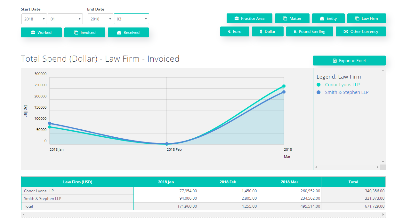The height and width of the screenshot is (222, 403).
Task: Switch grouping to Matter
Action: click(x=292, y=18)
